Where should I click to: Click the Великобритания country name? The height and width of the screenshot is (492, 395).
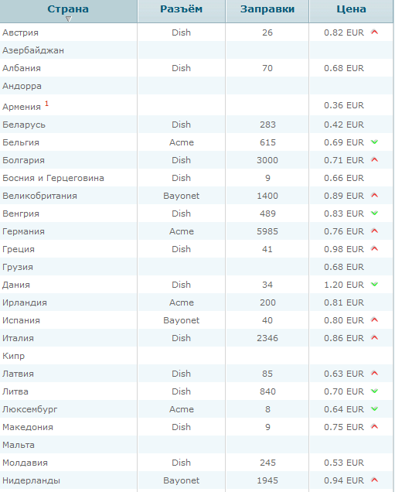[40, 196]
